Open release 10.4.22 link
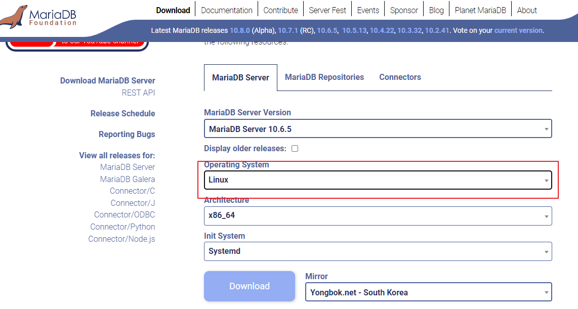This screenshot has height=309, width=578. click(382, 30)
